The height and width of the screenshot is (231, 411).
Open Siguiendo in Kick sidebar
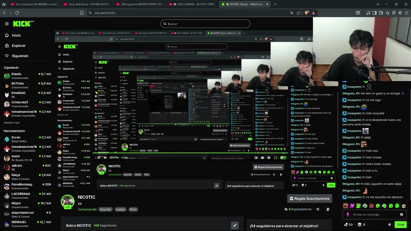click(20, 56)
